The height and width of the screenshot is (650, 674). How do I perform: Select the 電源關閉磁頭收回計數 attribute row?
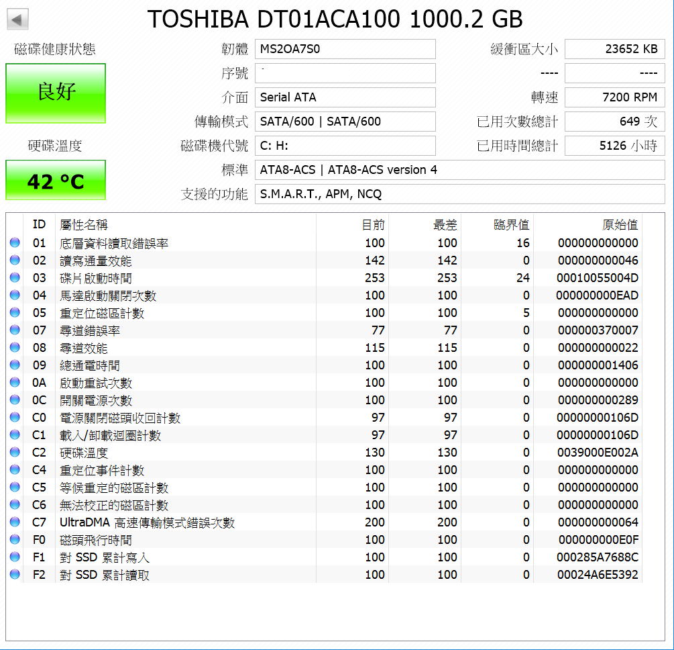(325, 417)
